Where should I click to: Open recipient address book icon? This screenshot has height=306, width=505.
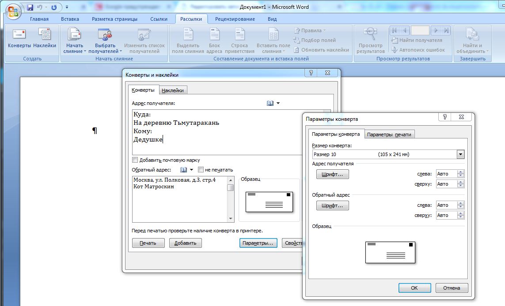[x=270, y=103]
